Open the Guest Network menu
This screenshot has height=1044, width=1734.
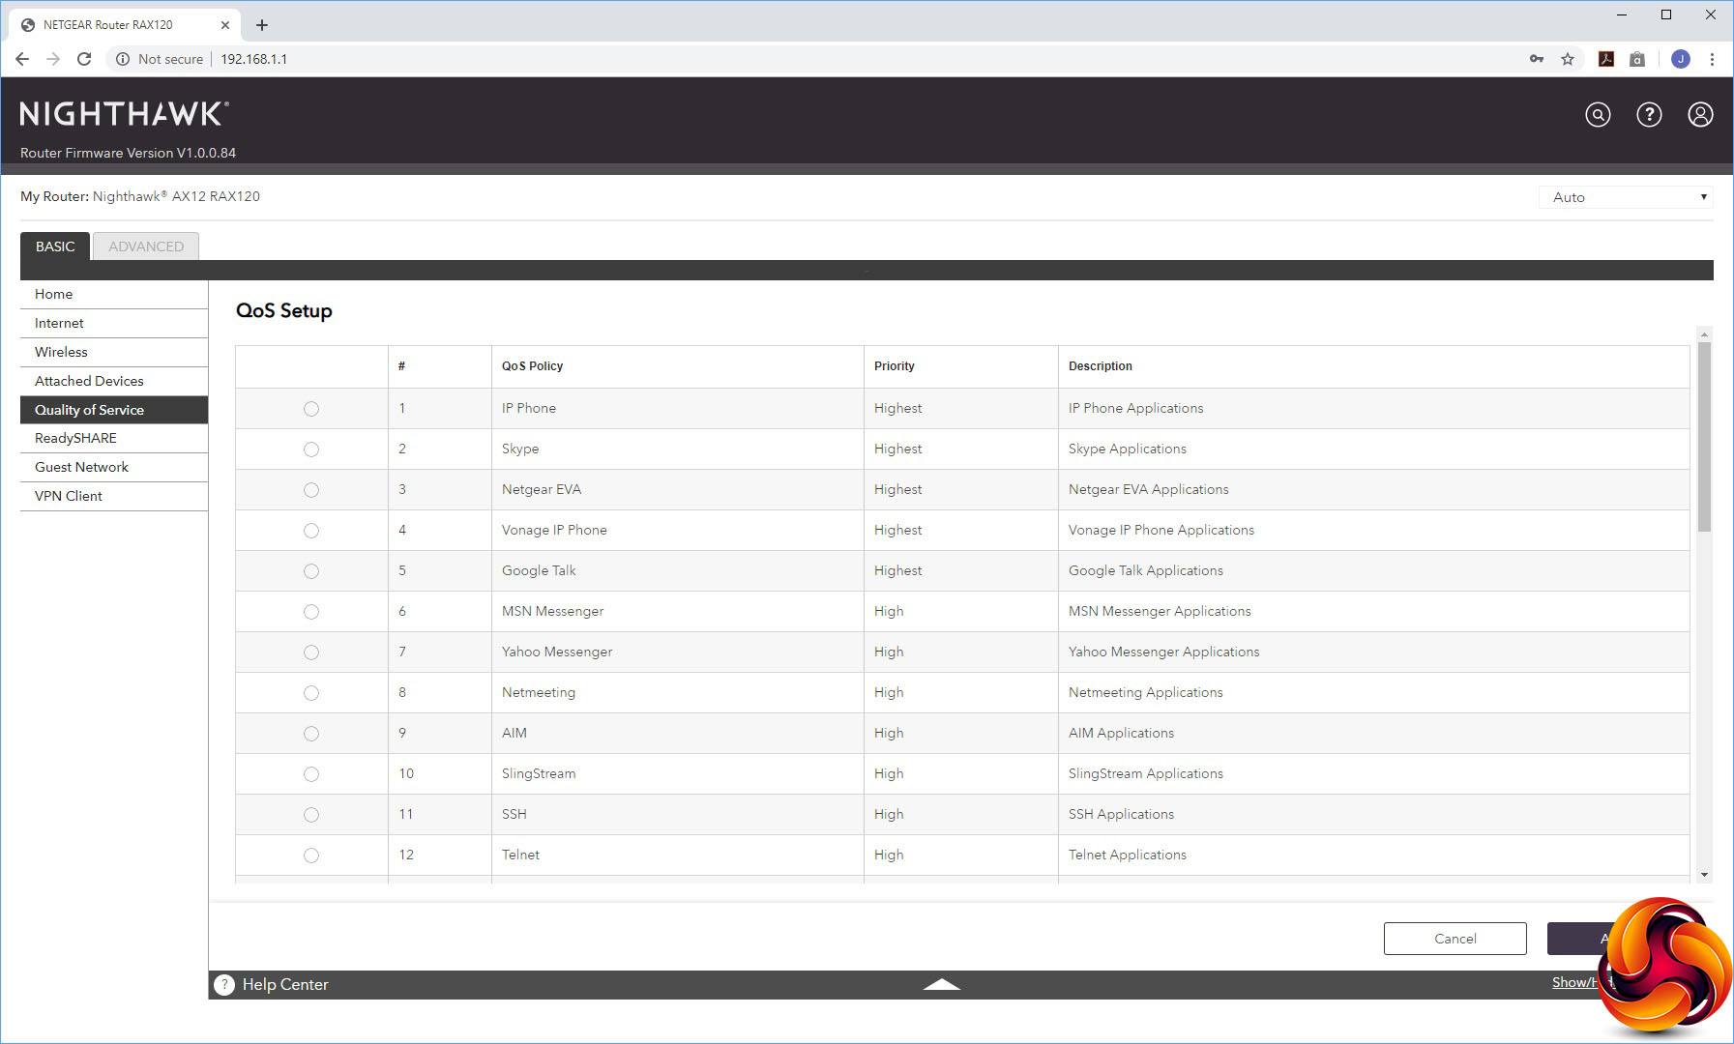click(x=114, y=468)
